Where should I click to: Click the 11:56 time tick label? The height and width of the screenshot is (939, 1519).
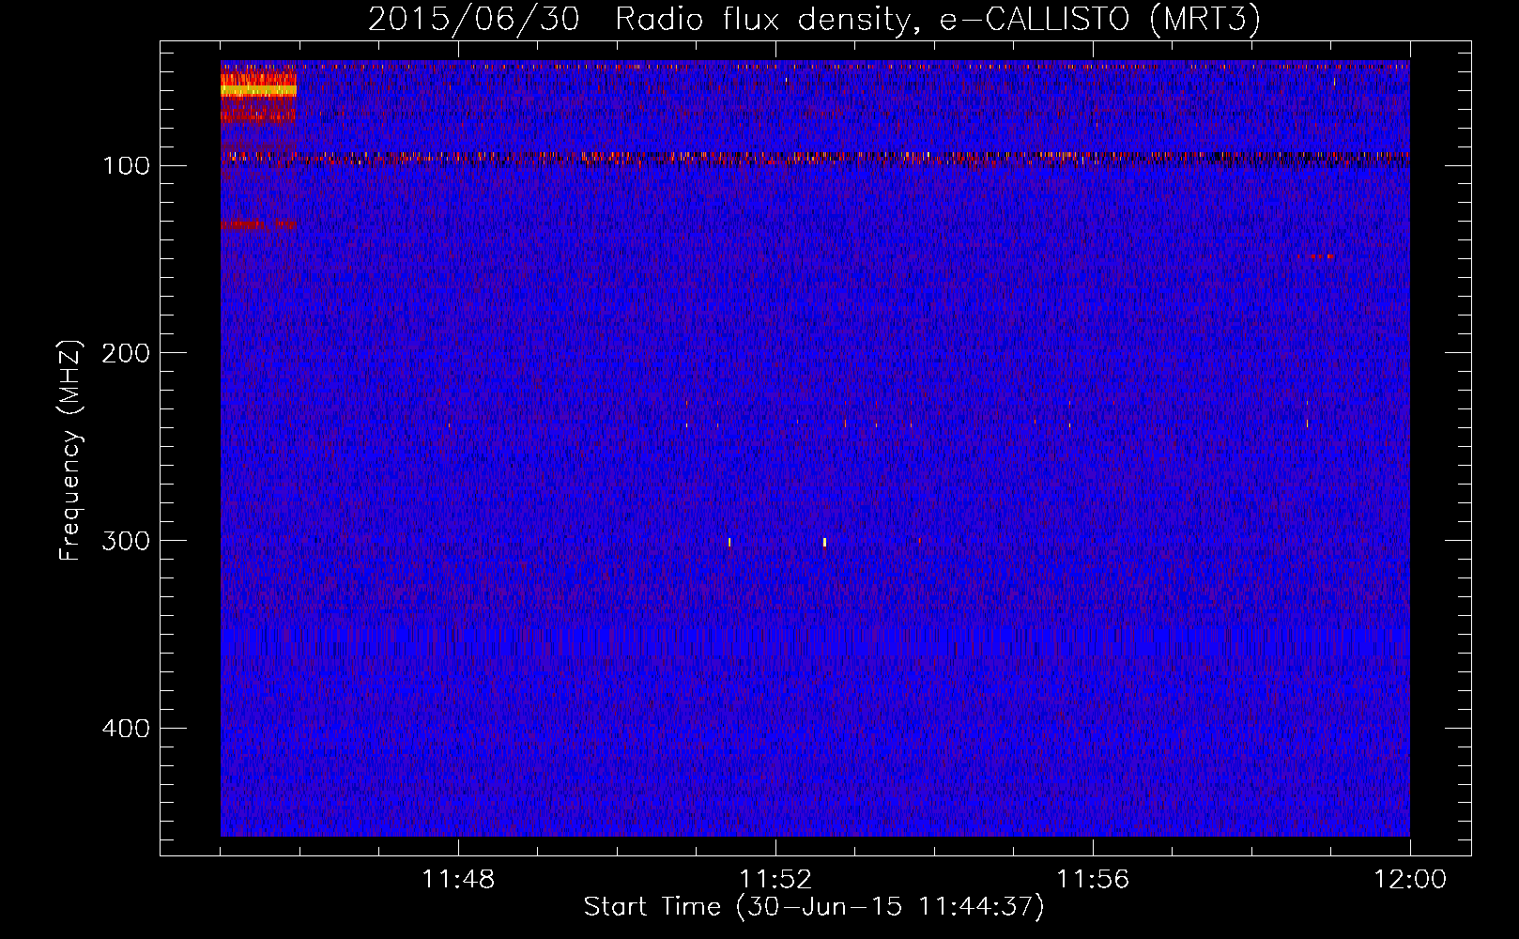1093,880
